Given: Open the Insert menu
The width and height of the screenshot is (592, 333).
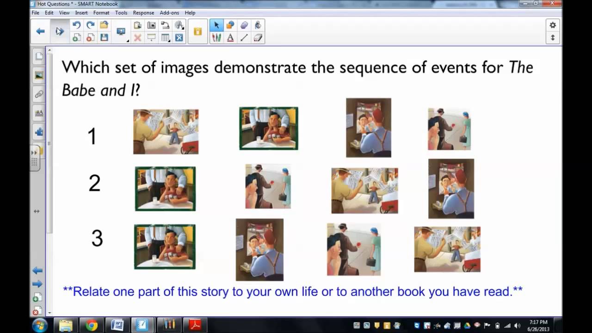Looking at the screenshot, I should [81, 13].
